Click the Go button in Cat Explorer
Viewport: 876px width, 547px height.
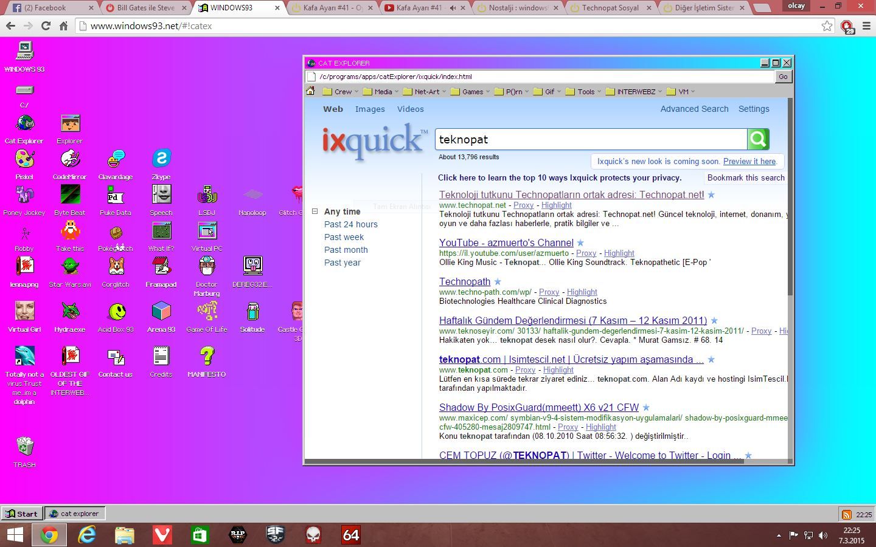(783, 77)
